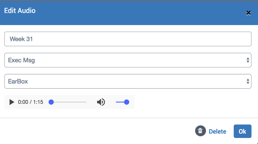Click the Delete link text
Image resolution: width=258 pixels, height=144 pixels.
(x=217, y=131)
